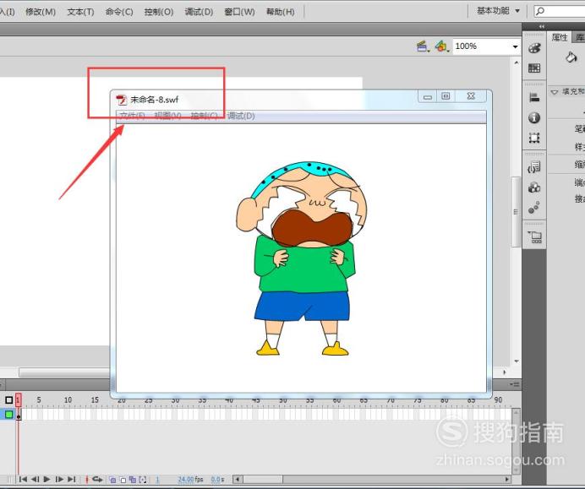The image size is (585, 489).
Task: Open the 窗口(W) menu
Action: (x=239, y=12)
